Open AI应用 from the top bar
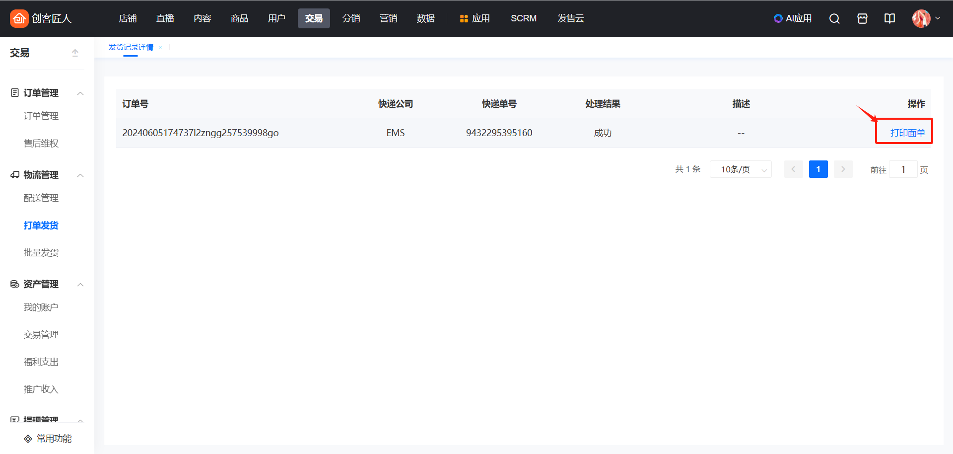 [x=793, y=18]
